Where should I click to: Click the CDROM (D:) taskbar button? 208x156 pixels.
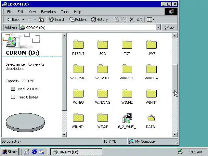point(76,152)
